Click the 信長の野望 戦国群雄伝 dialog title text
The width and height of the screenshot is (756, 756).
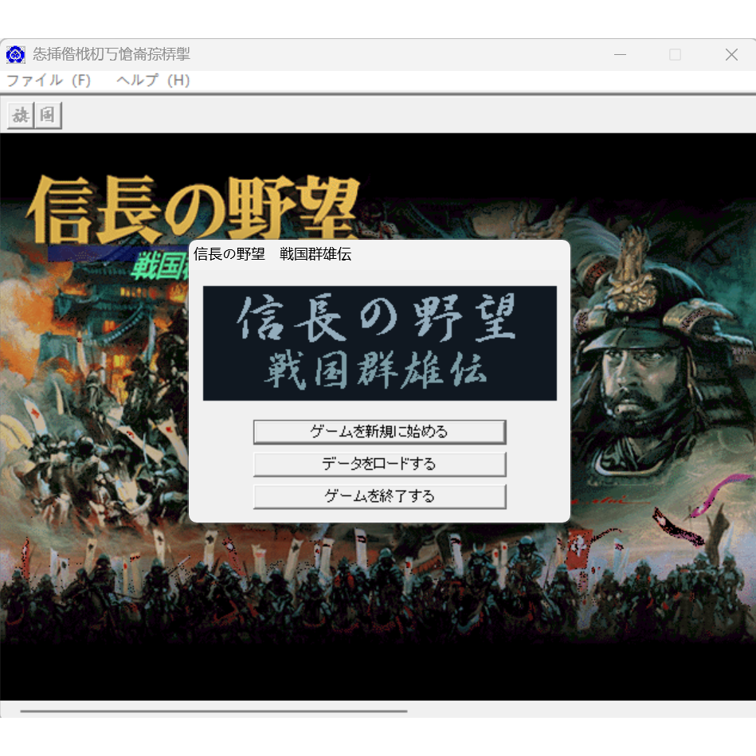coord(272,254)
